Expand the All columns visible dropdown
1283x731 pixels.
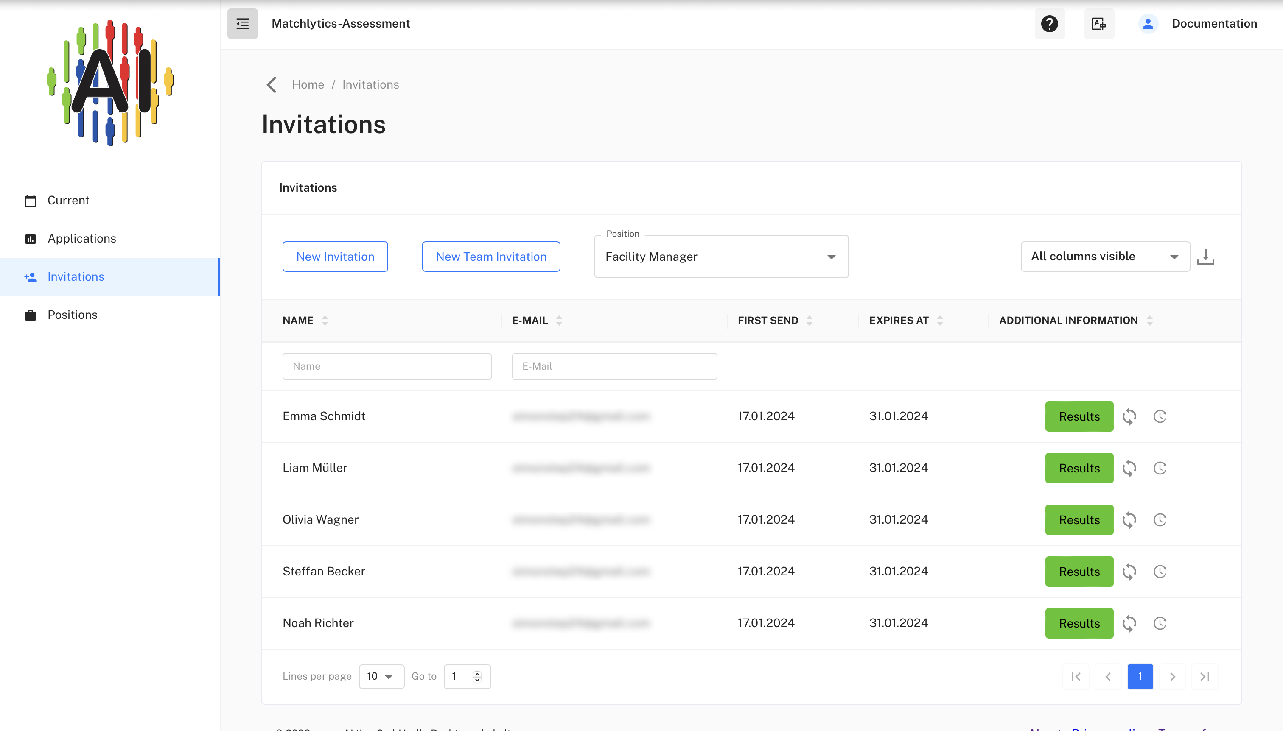pos(1105,257)
